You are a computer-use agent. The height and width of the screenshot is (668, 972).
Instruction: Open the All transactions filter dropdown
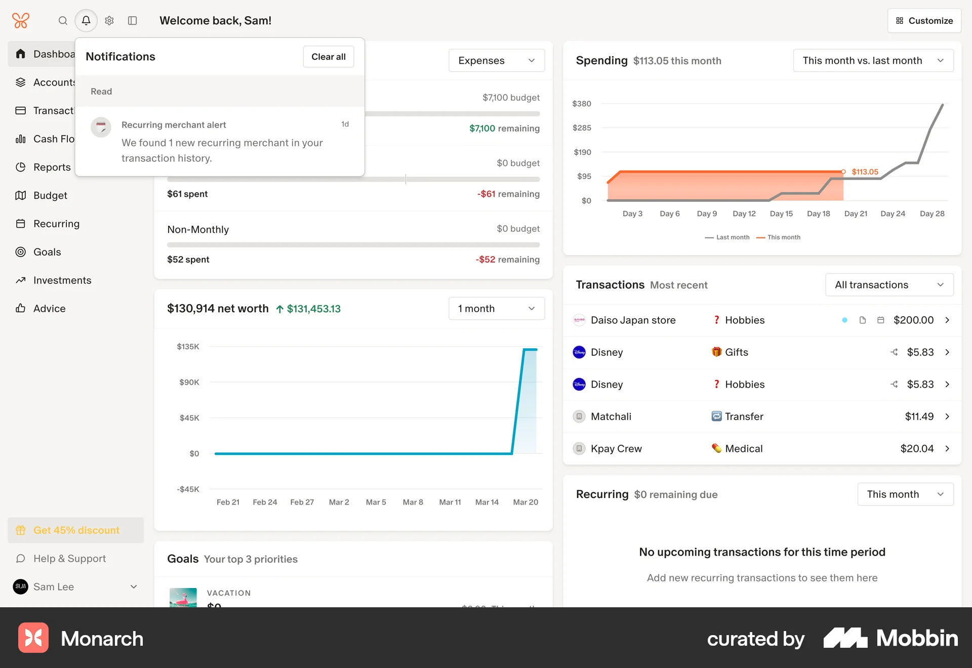click(888, 284)
